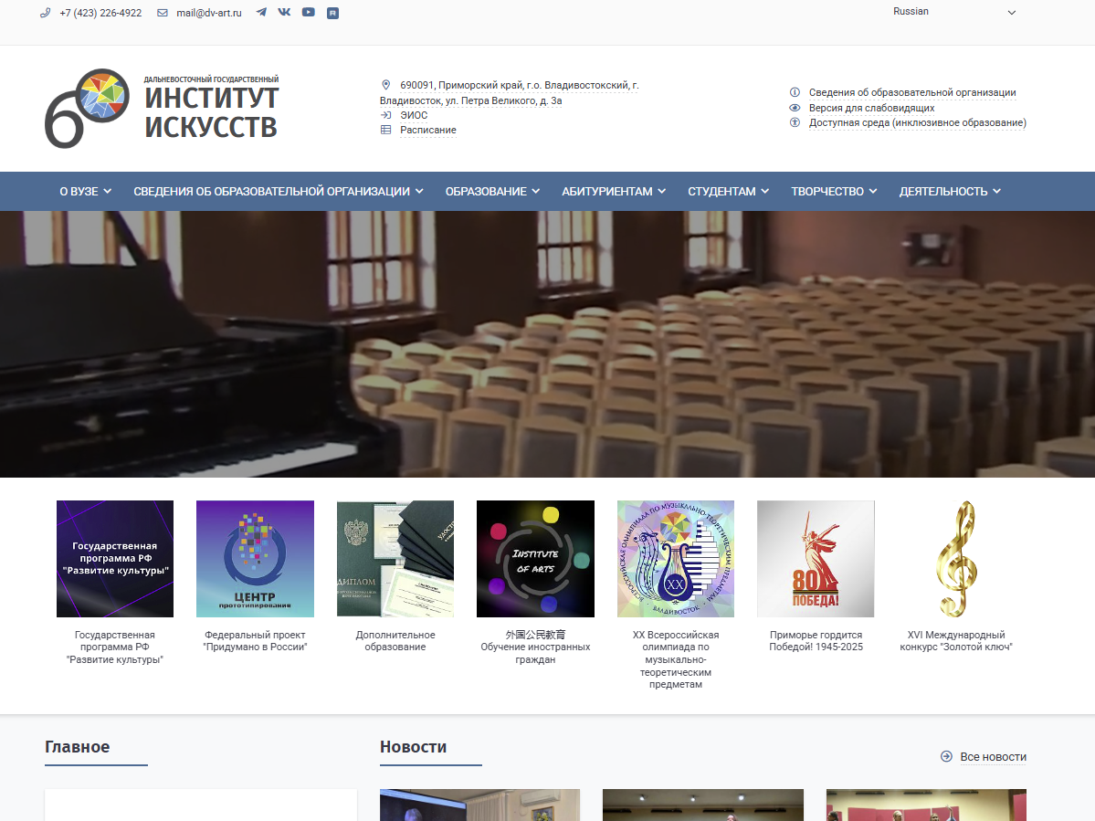Image resolution: width=1095 pixels, height=821 pixels.
Task: Follow the Все новости link
Action: tap(991, 756)
